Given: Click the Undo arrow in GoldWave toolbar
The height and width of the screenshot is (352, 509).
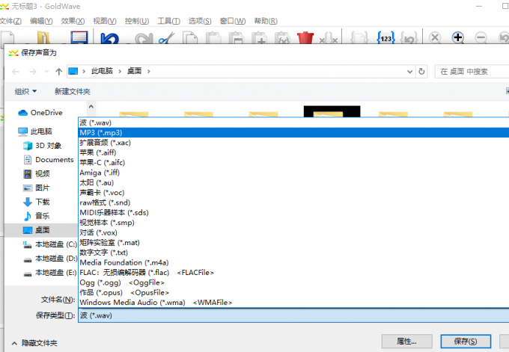Looking at the screenshot, I should [110, 38].
